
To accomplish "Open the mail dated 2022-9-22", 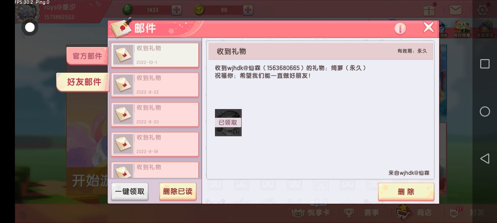I will click(155, 85).
